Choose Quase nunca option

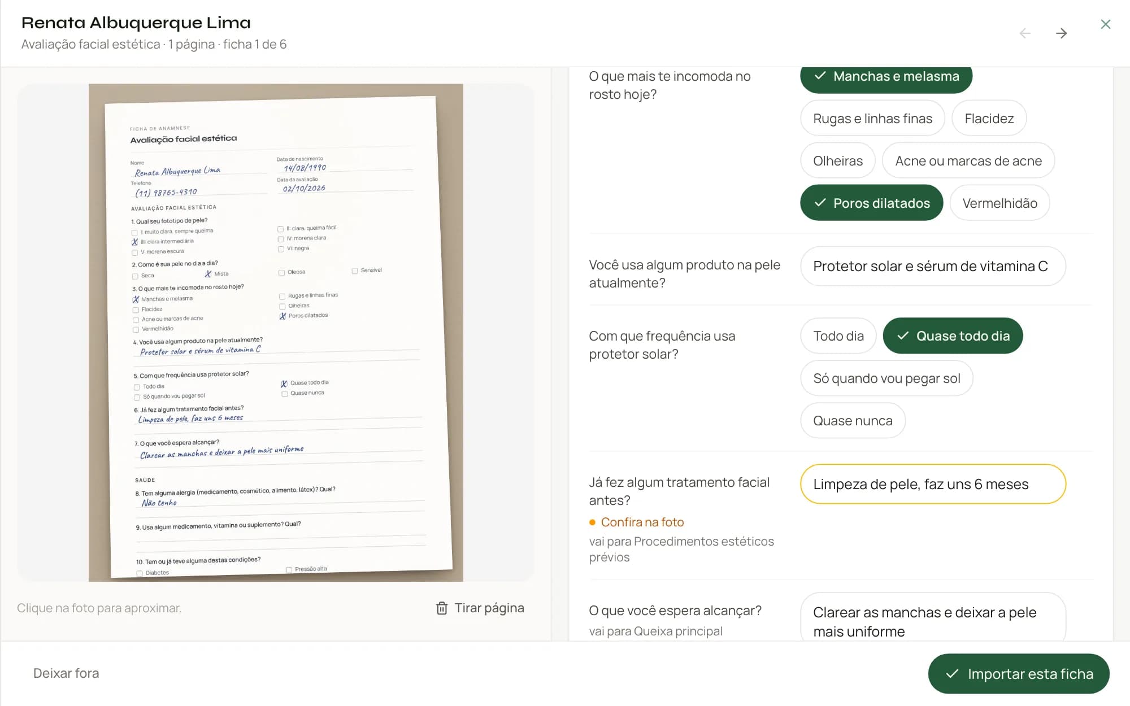853,421
